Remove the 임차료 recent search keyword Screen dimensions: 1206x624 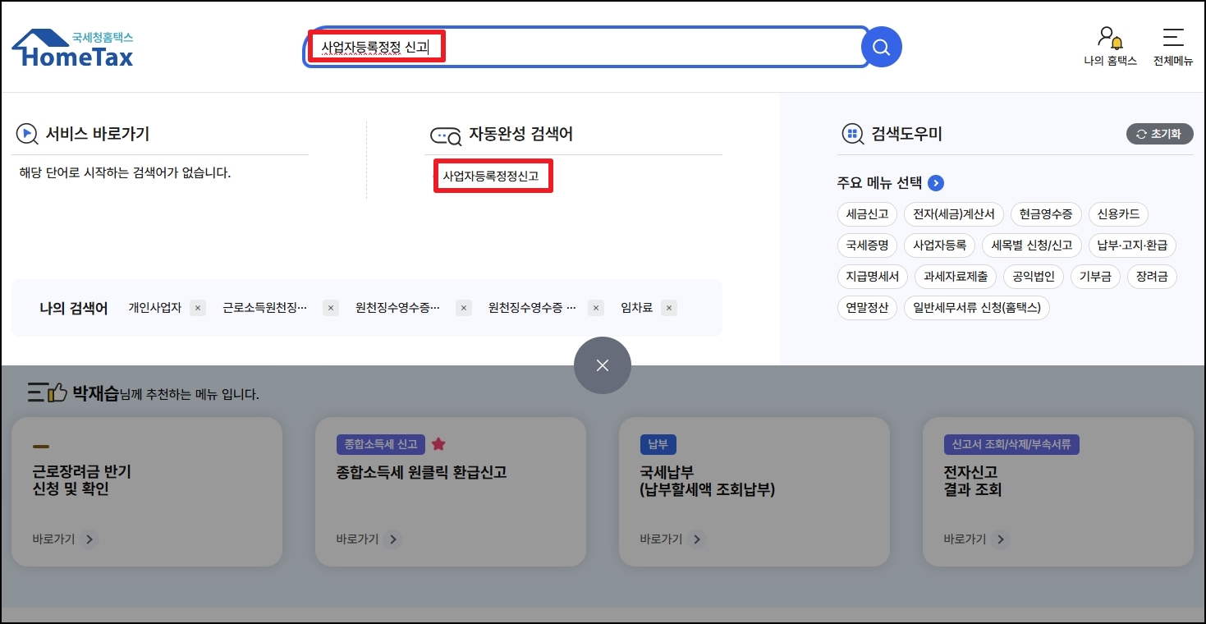pos(669,307)
